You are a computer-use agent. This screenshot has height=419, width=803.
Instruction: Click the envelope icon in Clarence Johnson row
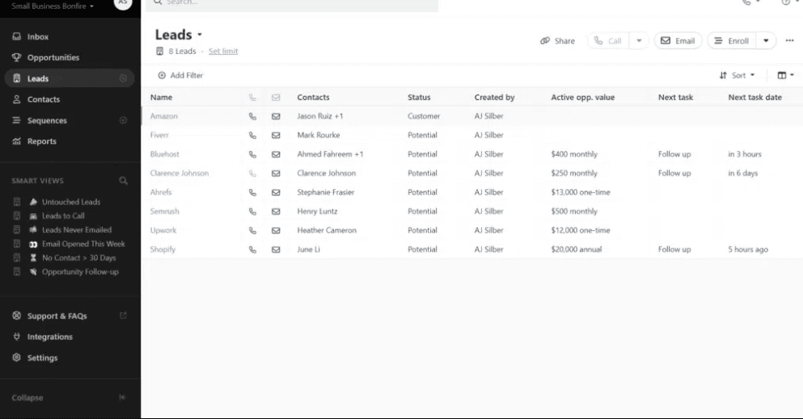(276, 174)
